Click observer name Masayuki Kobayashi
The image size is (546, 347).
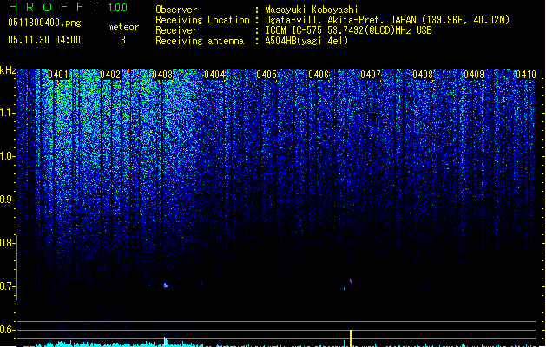(x=312, y=10)
